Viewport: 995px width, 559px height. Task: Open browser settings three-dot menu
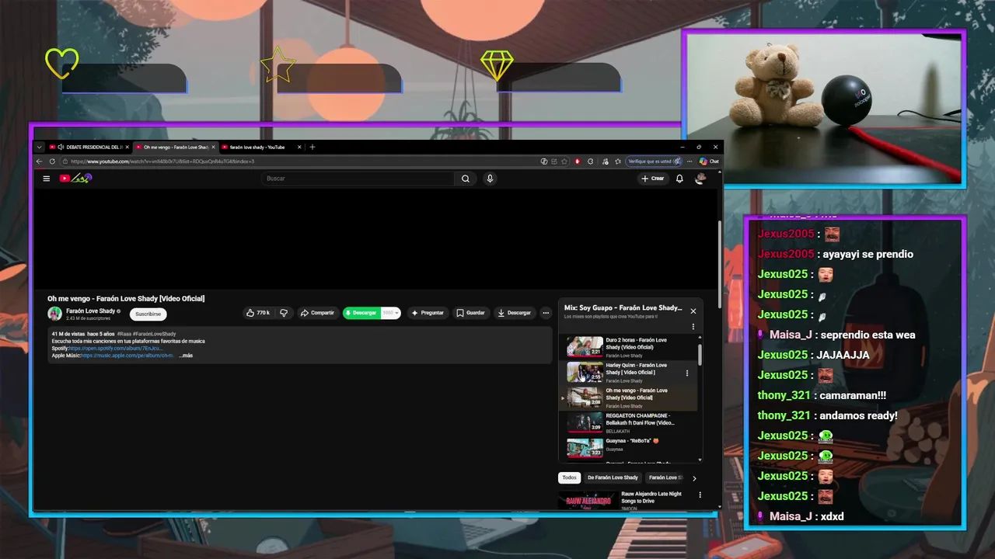pos(689,161)
